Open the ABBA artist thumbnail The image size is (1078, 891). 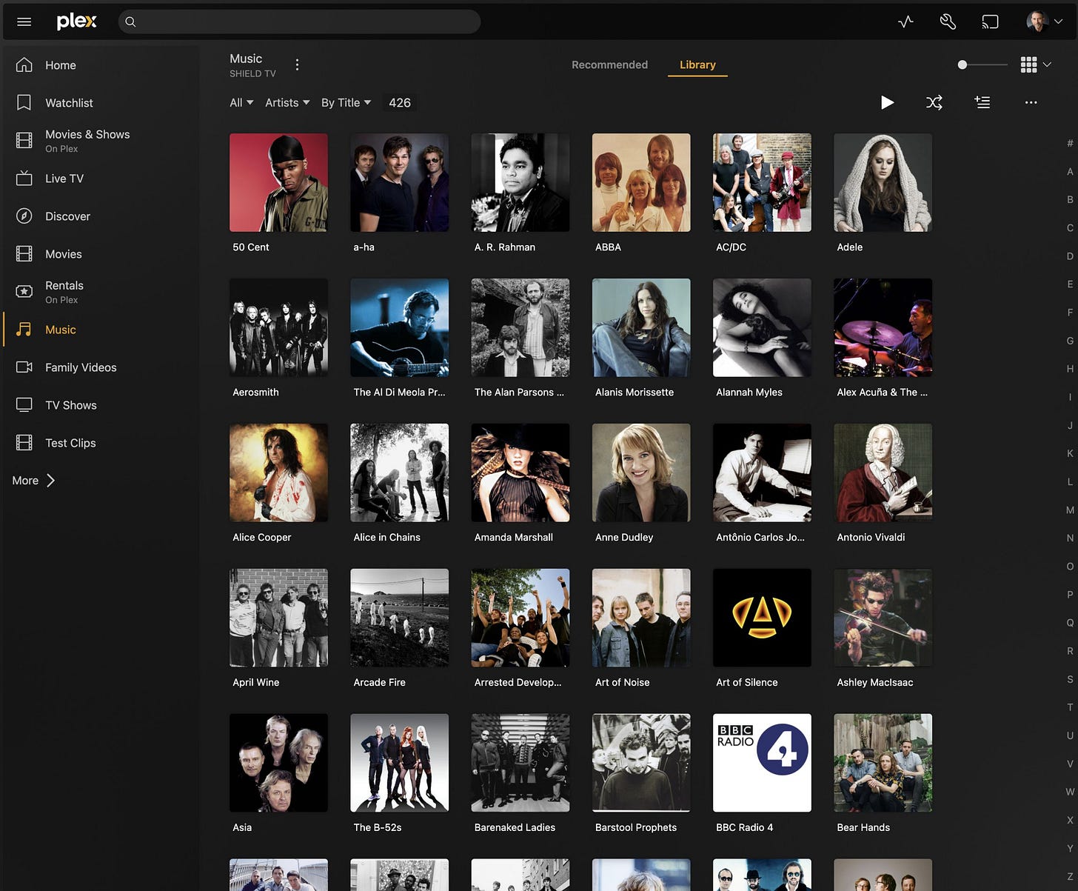(641, 182)
